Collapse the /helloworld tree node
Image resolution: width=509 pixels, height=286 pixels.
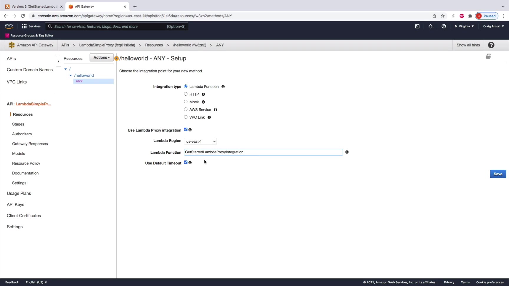(71, 76)
